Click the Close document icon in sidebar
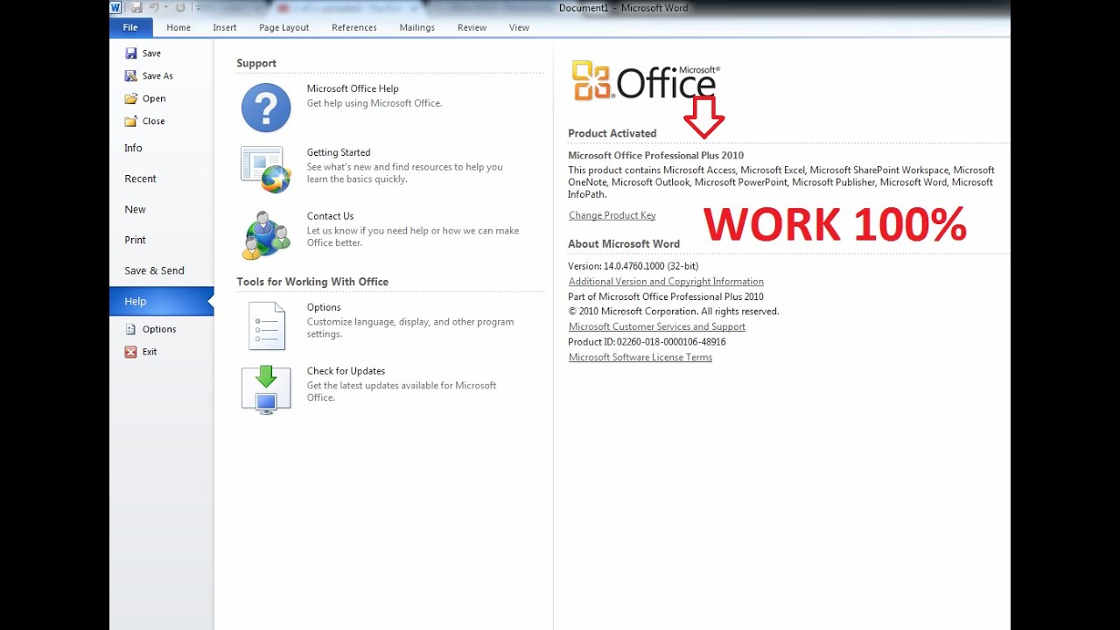The width and height of the screenshot is (1120, 630). click(130, 122)
